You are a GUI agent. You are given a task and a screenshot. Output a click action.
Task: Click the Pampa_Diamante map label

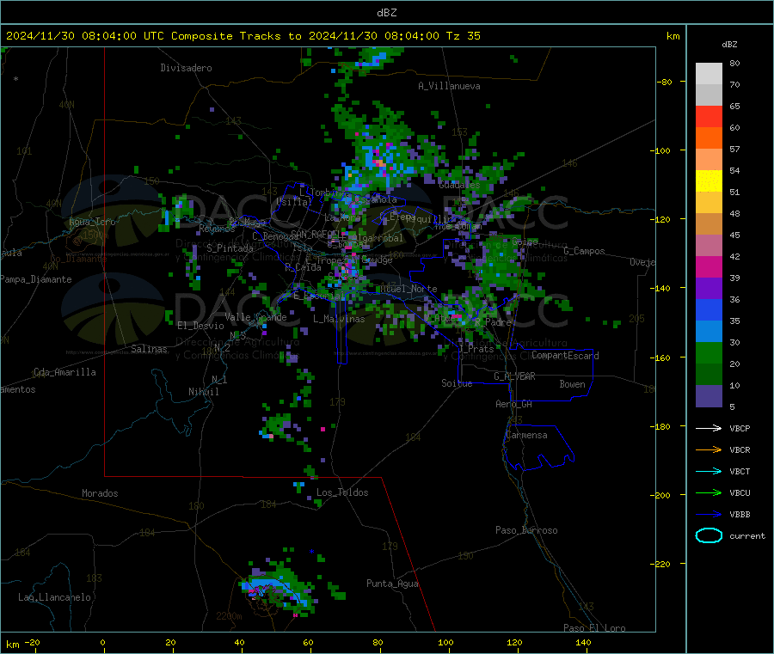pos(36,279)
